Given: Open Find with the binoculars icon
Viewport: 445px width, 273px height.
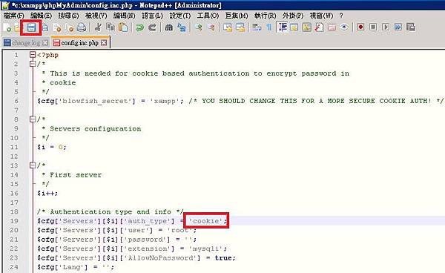Looking at the screenshot, I should (x=168, y=27).
